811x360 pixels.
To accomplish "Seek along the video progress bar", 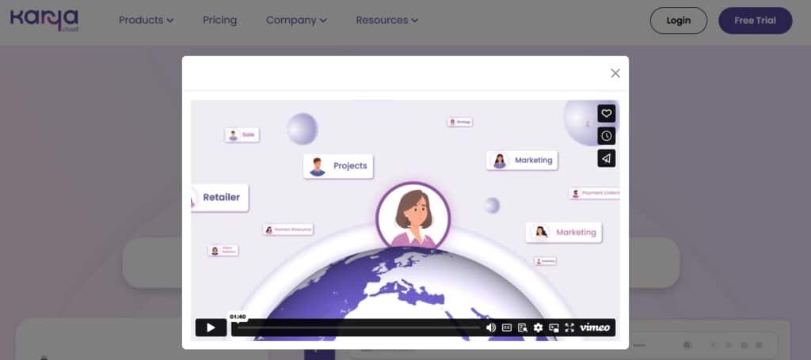I will click(x=359, y=328).
